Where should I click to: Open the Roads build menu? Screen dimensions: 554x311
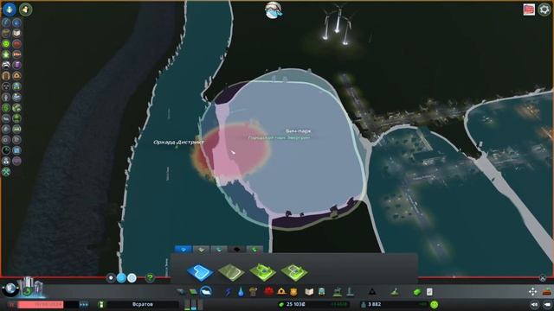(x=181, y=292)
